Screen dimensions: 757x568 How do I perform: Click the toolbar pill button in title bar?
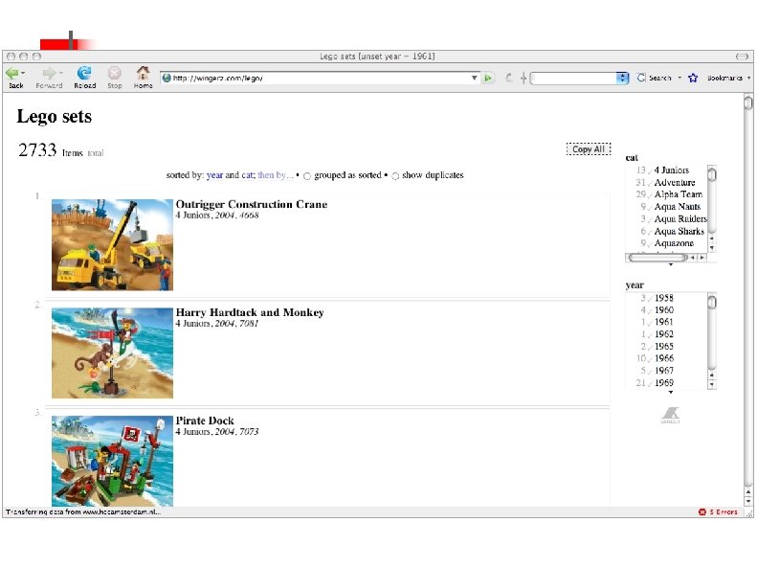tap(742, 57)
